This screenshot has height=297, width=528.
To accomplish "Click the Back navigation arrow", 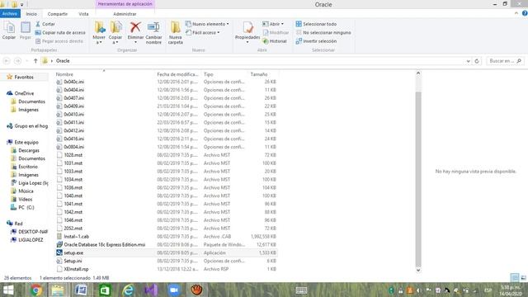I will (7, 61).
